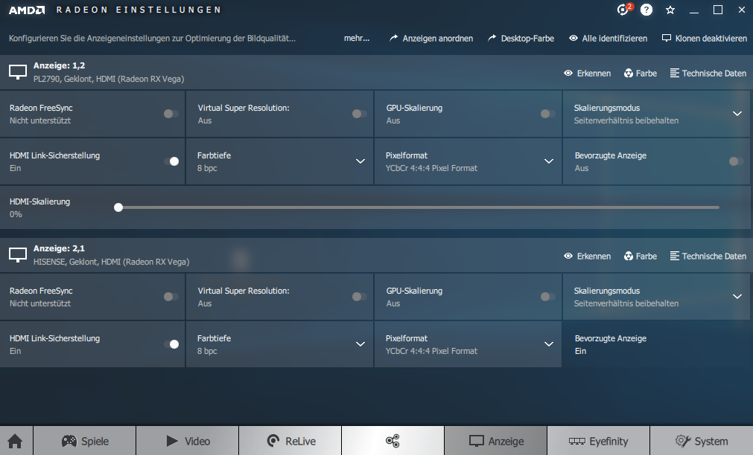Open Technische Daten for the PL2790 display
Image resolution: width=753 pixels, height=455 pixels.
[x=708, y=74]
